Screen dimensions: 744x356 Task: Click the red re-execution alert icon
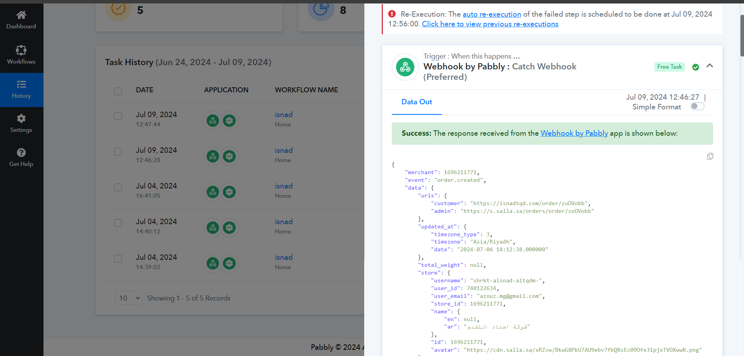pos(392,14)
